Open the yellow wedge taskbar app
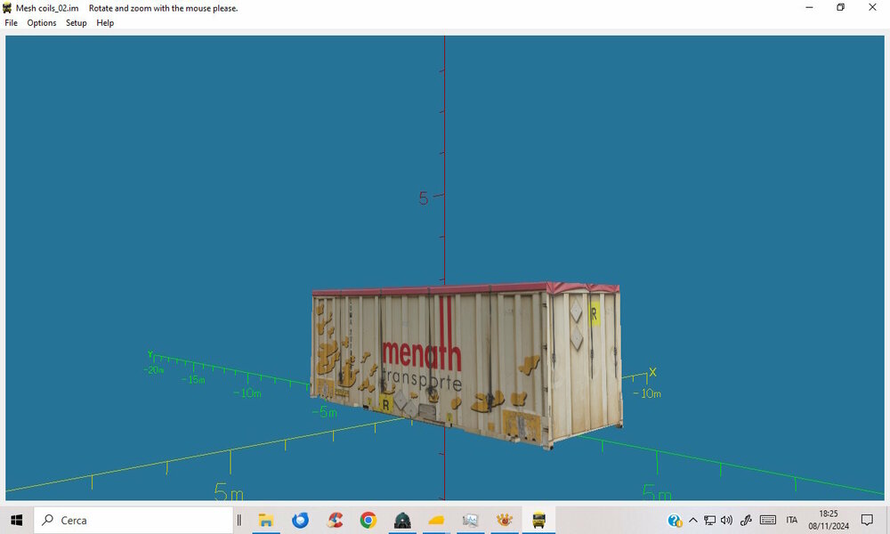Viewport: 890px width, 534px height. 436,520
